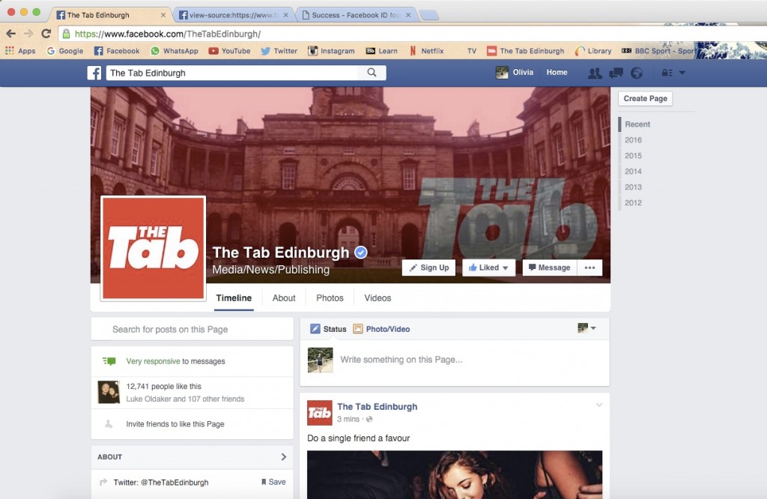767x499 pixels.
Task: Click The Tab avatar on the post
Action: [x=319, y=412]
